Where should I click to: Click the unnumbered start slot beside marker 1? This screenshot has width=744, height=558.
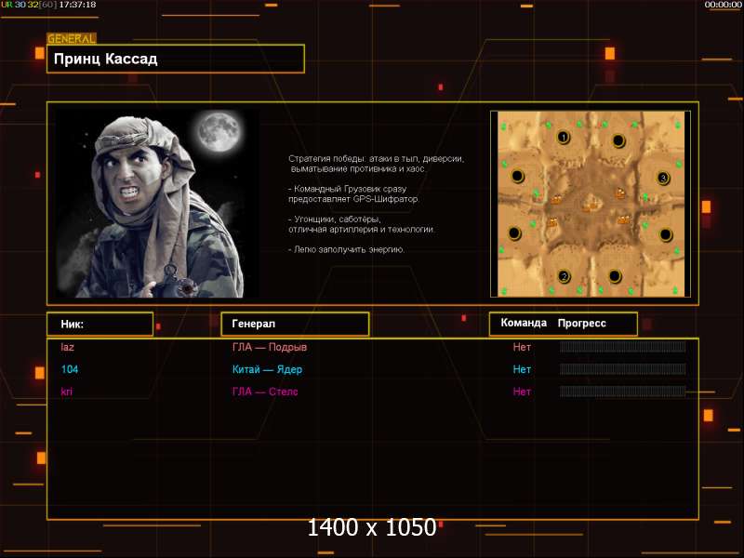pos(618,140)
